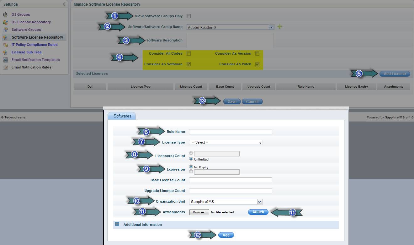The height and width of the screenshot is (245, 414).
Task: Click the Browse button for attachments
Action: 199,212
